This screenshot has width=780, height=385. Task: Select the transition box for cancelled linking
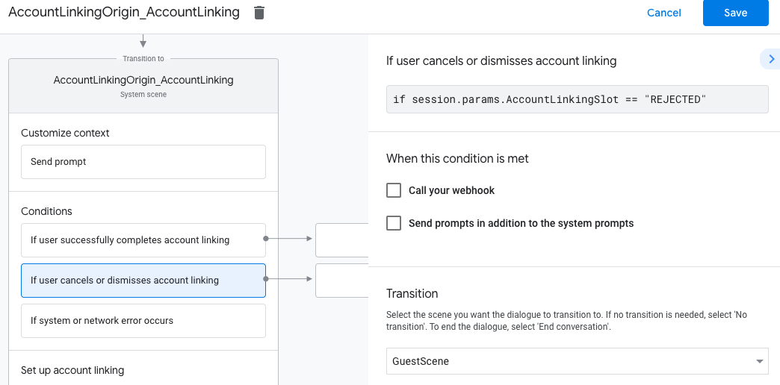click(x=341, y=281)
